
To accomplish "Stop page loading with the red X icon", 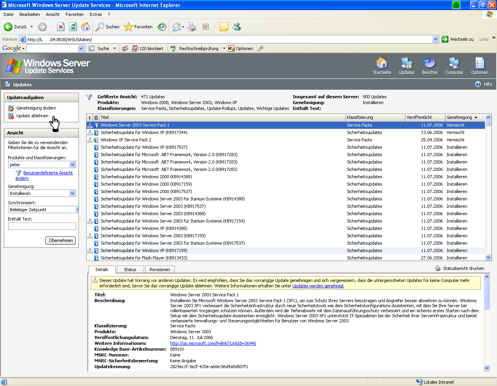I will (61, 27).
